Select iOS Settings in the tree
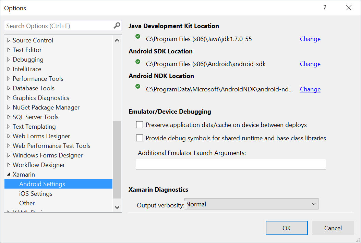The height and width of the screenshot is (243, 361). tap(36, 194)
